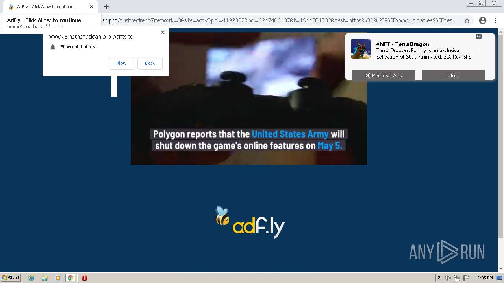Open the volume speaker tray icon
Image resolution: width=504 pixels, height=283 pixels.
click(447, 278)
